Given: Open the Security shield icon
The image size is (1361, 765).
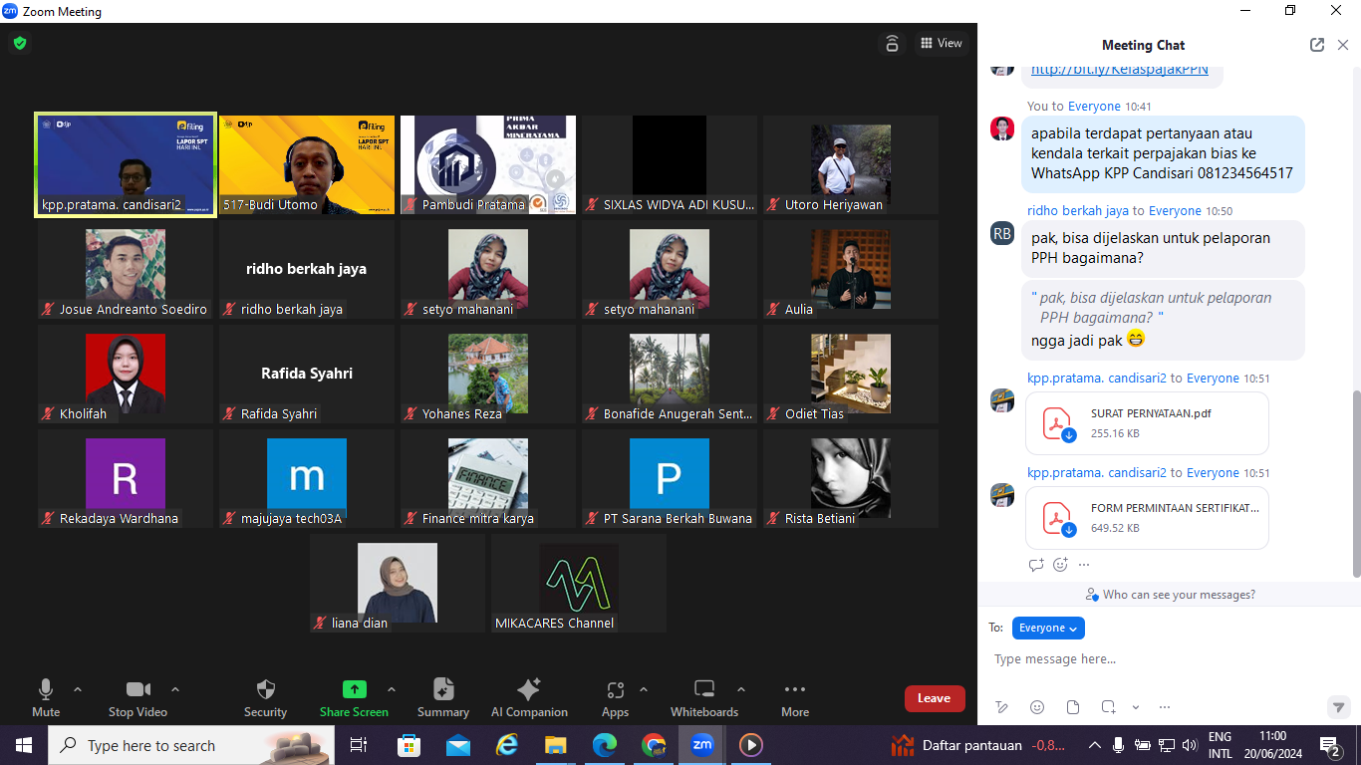Looking at the screenshot, I should [265, 689].
